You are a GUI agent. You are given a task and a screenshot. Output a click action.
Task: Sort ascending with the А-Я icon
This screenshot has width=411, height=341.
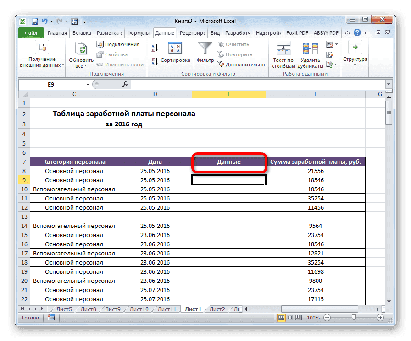pyautogui.click(x=154, y=47)
